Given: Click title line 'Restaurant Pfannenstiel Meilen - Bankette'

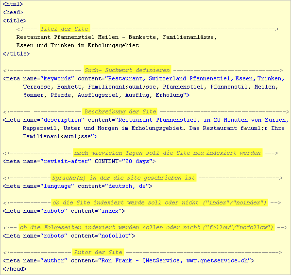Looking at the screenshot, I should [x=117, y=37].
